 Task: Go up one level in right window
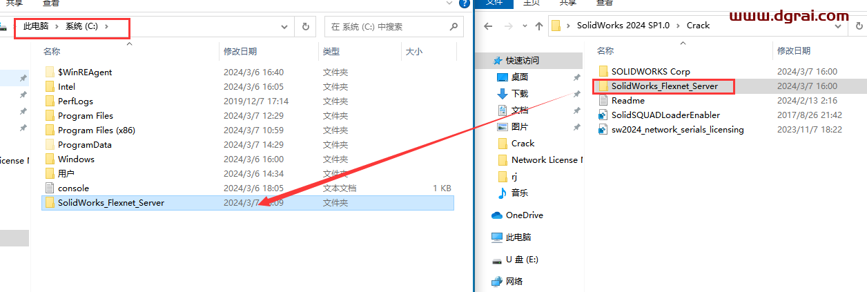(x=539, y=26)
